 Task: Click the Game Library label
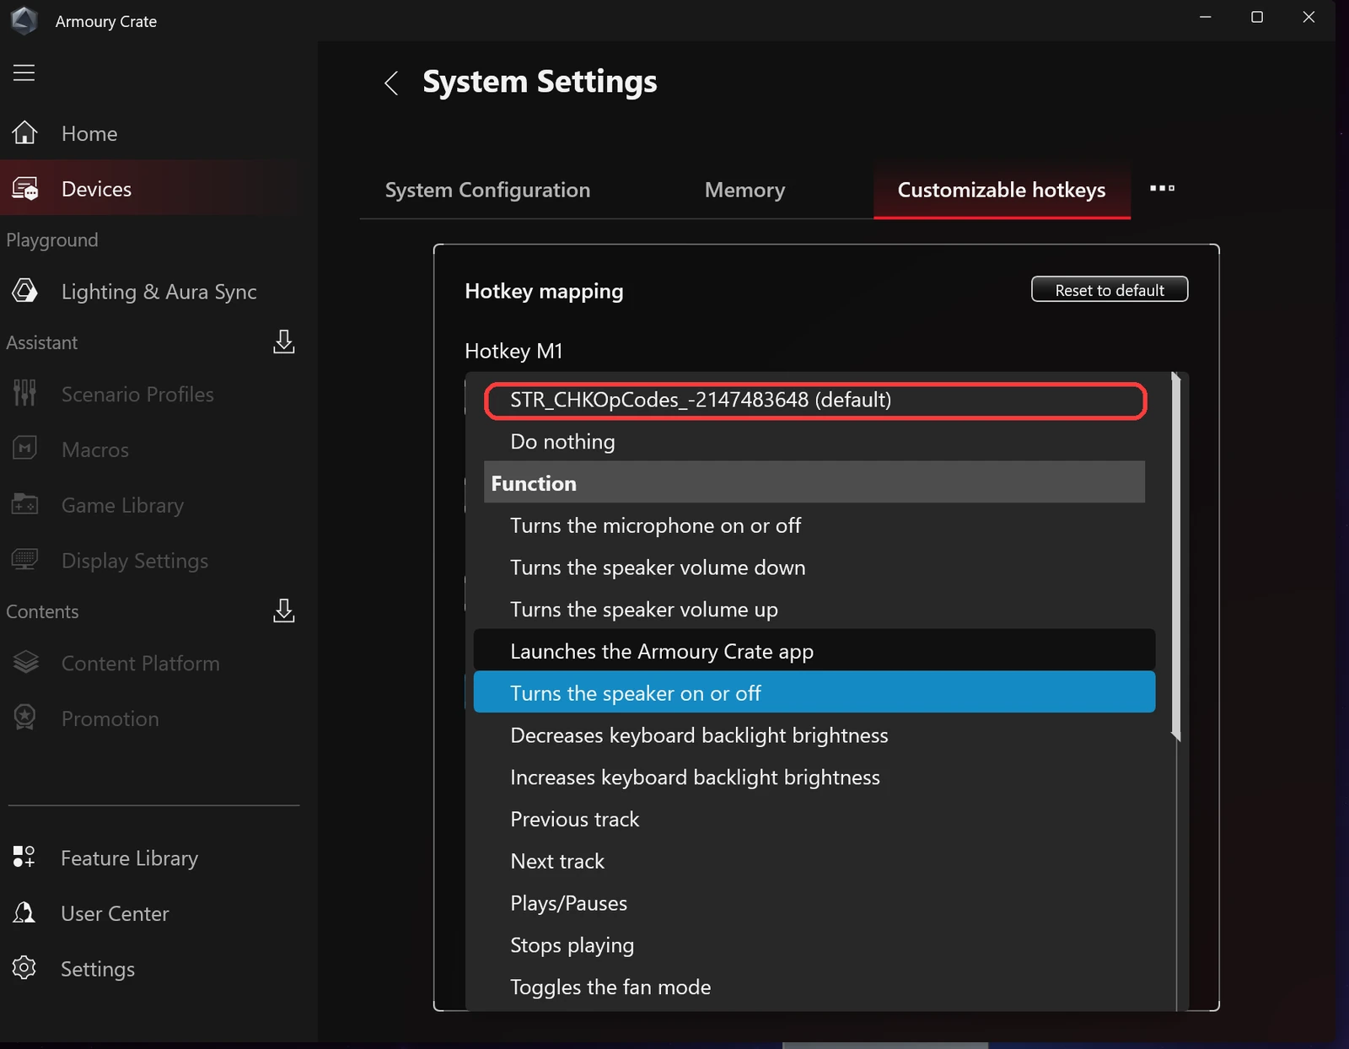122,505
